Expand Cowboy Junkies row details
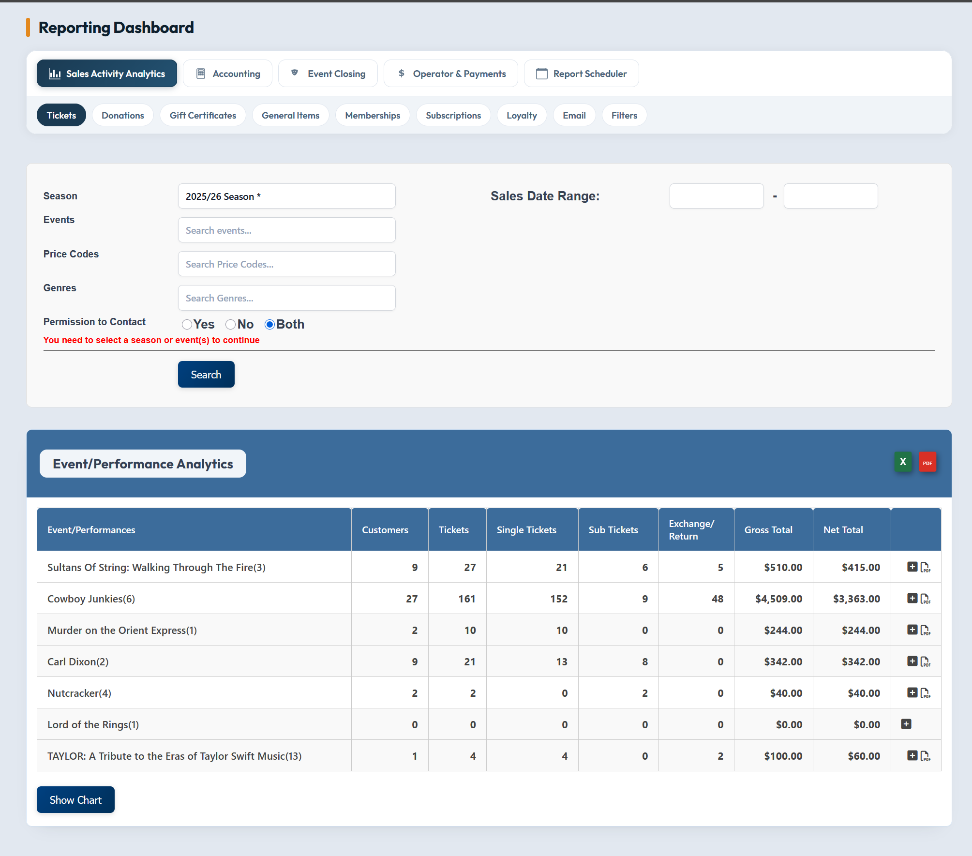 (912, 598)
